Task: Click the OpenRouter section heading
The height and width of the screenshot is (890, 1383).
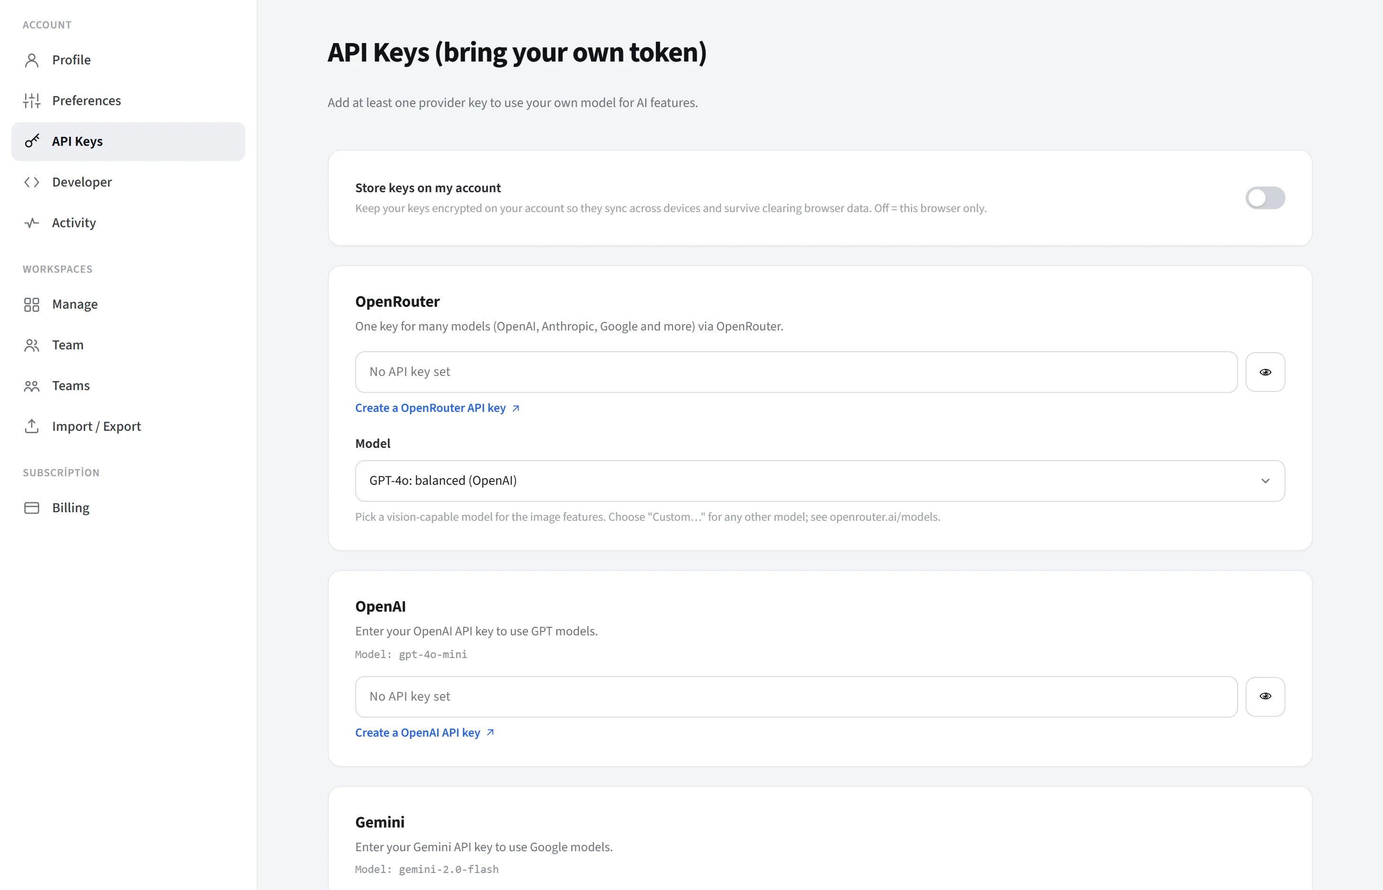Action: (397, 302)
